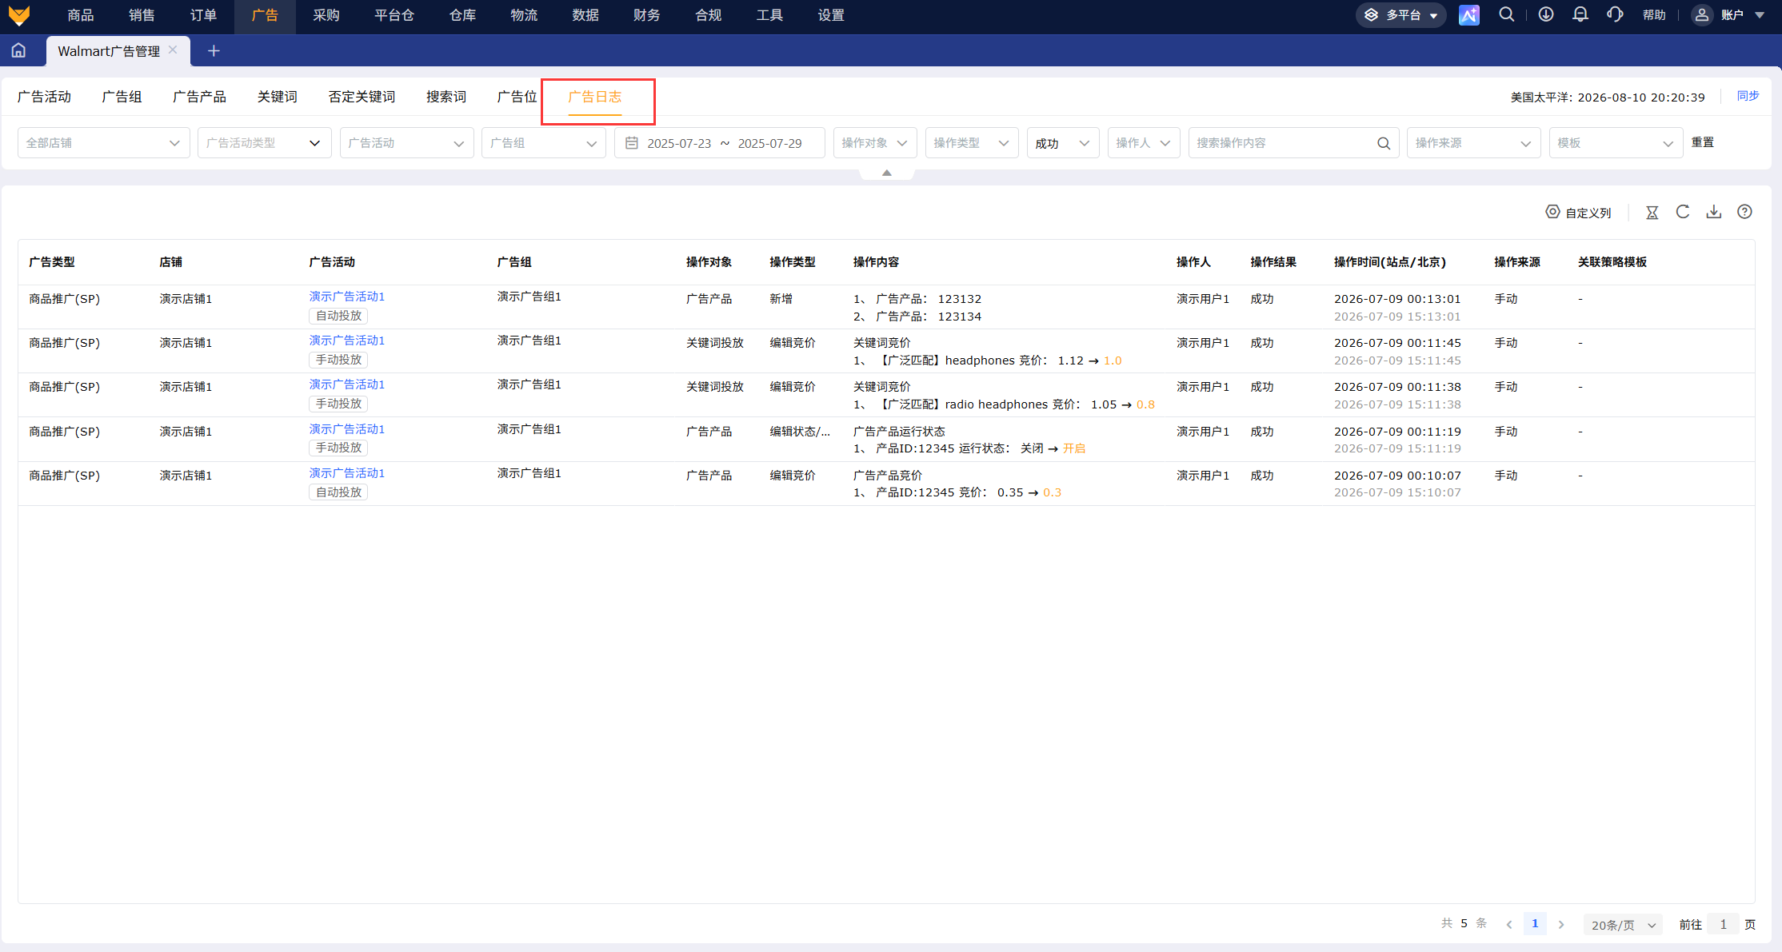Collapse the filter panel arrow
1782x952 pixels.
click(887, 173)
